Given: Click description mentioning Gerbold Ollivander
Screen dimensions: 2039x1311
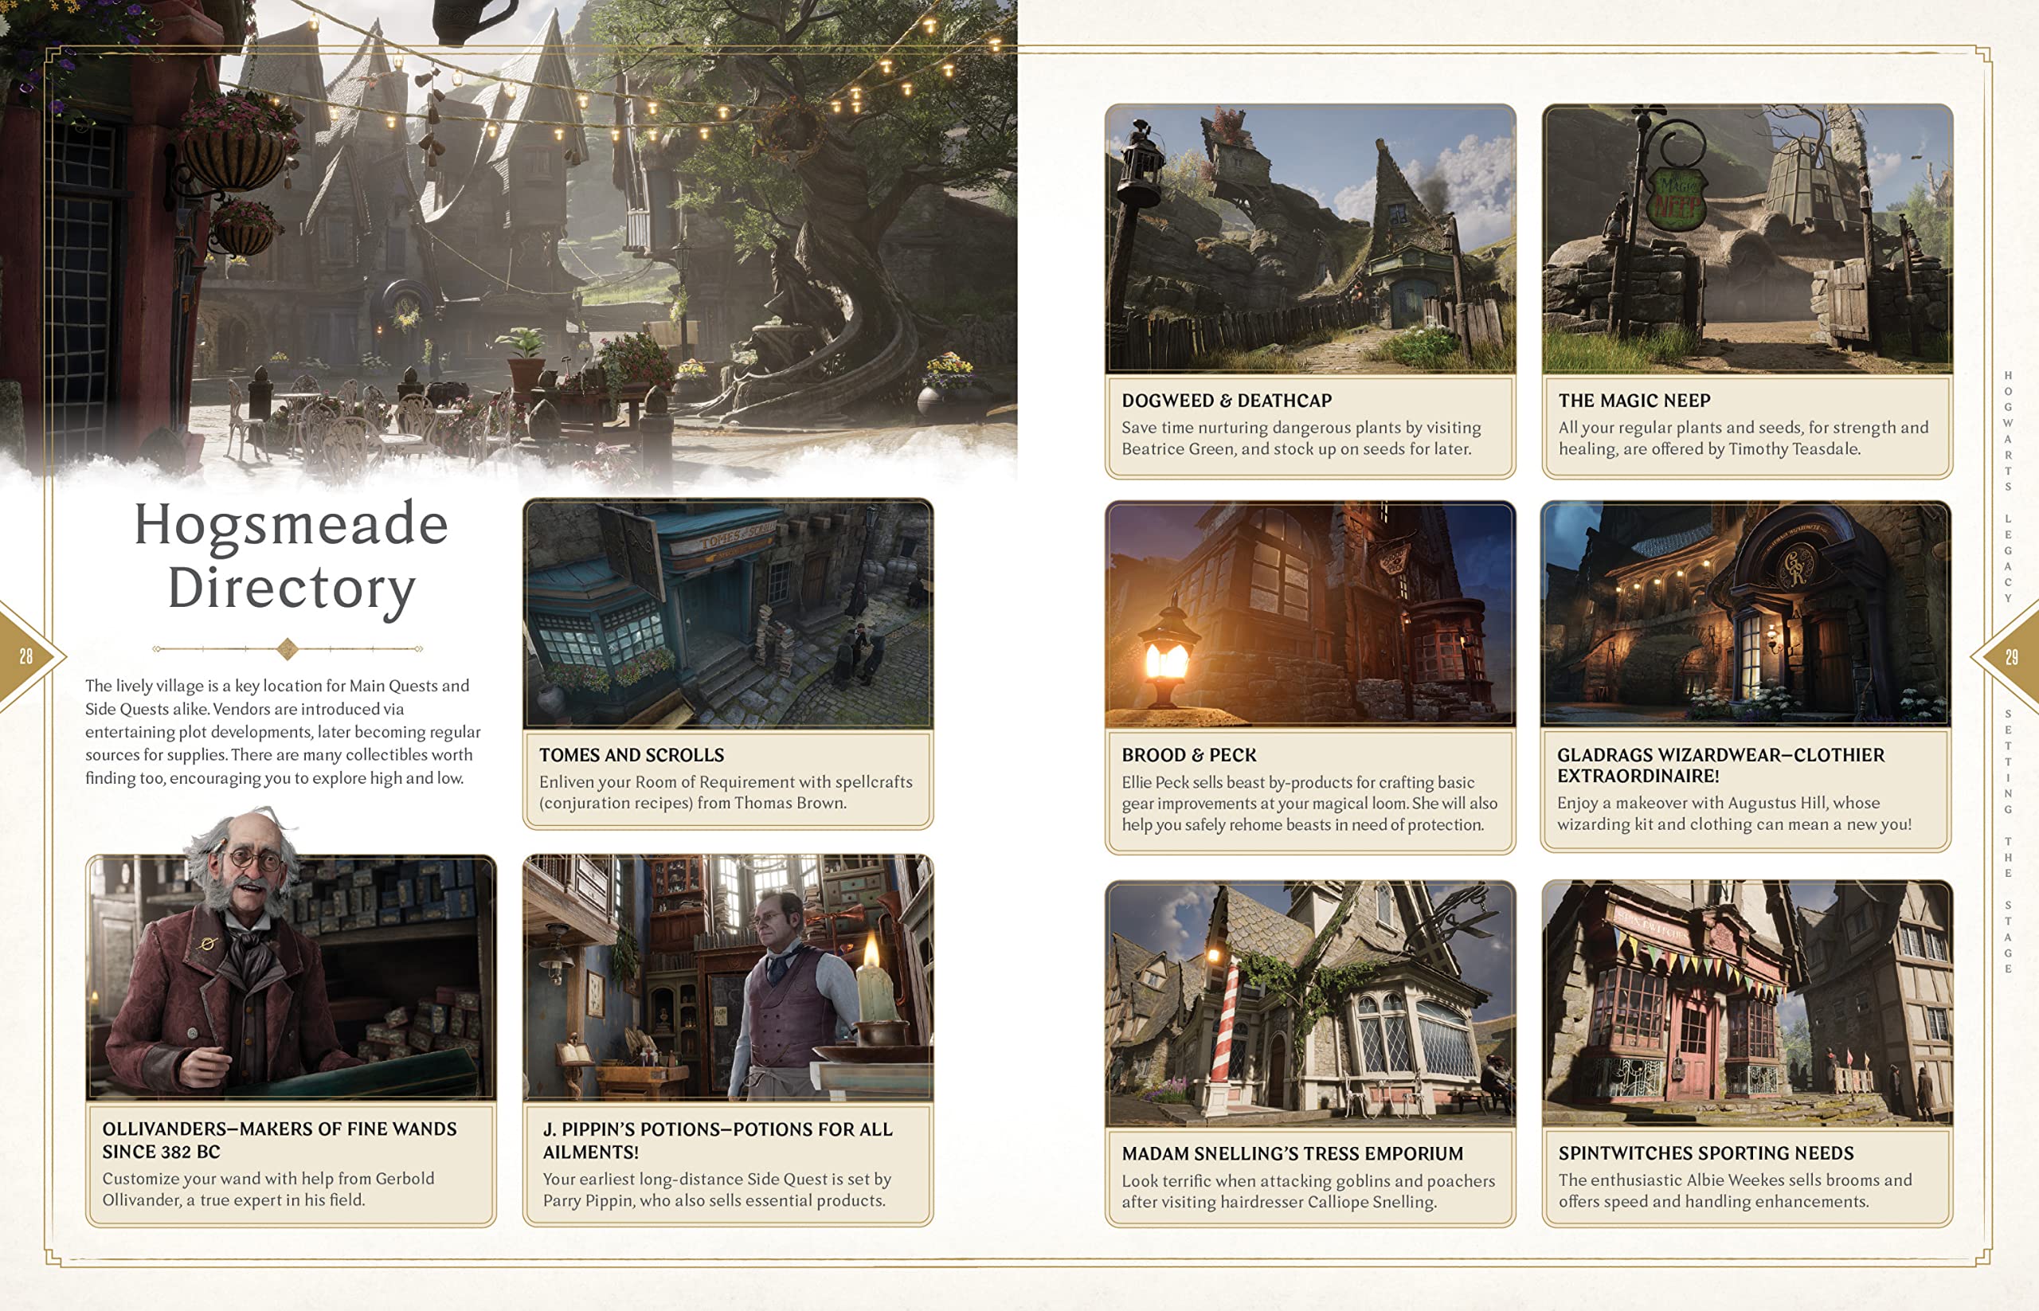Looking at the screenshot, I should pos(268,1189).
